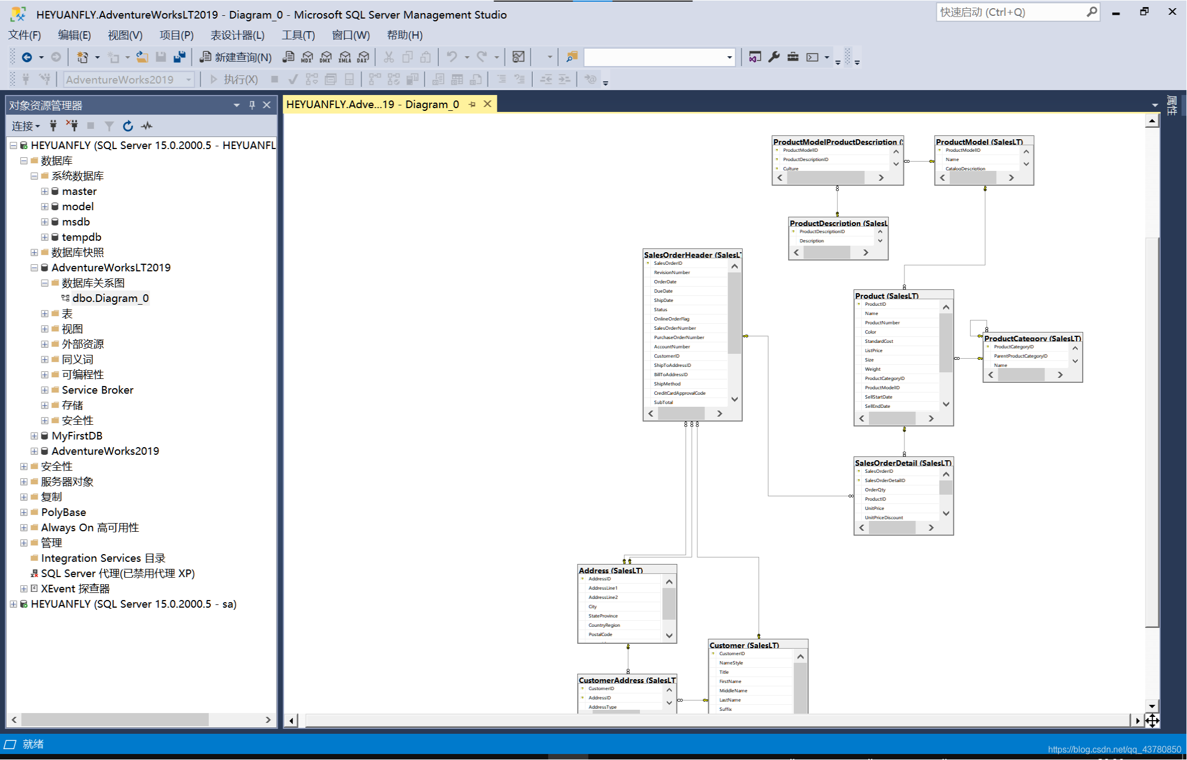The height and width of the screenshot is (760, 1187).
Task: Click the search magnifier in Quick Launch
Action: [x=1091, y=11]
